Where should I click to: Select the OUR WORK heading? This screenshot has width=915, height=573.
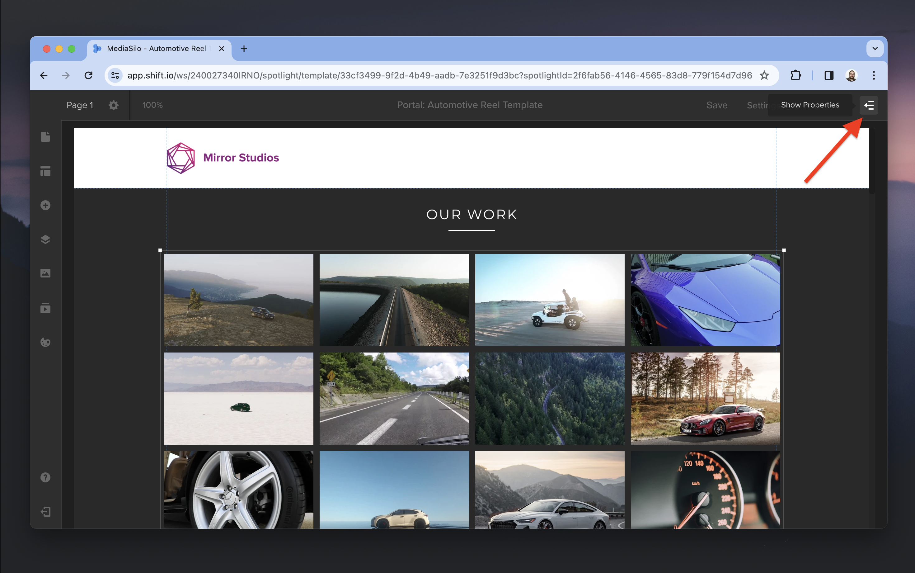pyautogui.click(x=472, y=215)
